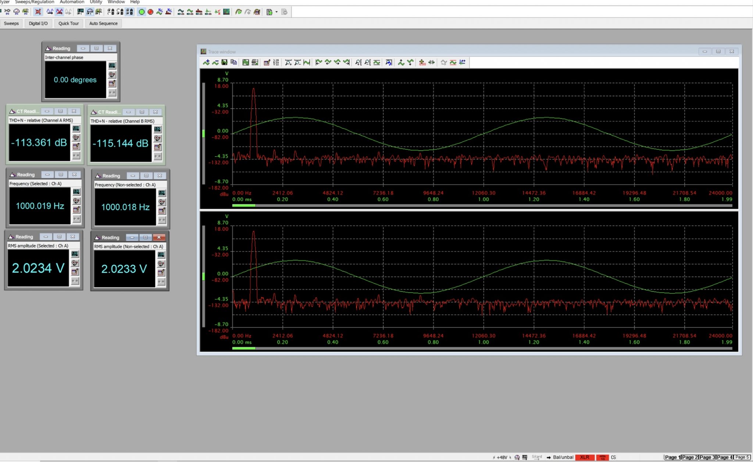Switch to Page 2 tab
The height and width of the screenshot is (462, 753).
(x=689, y=457)
